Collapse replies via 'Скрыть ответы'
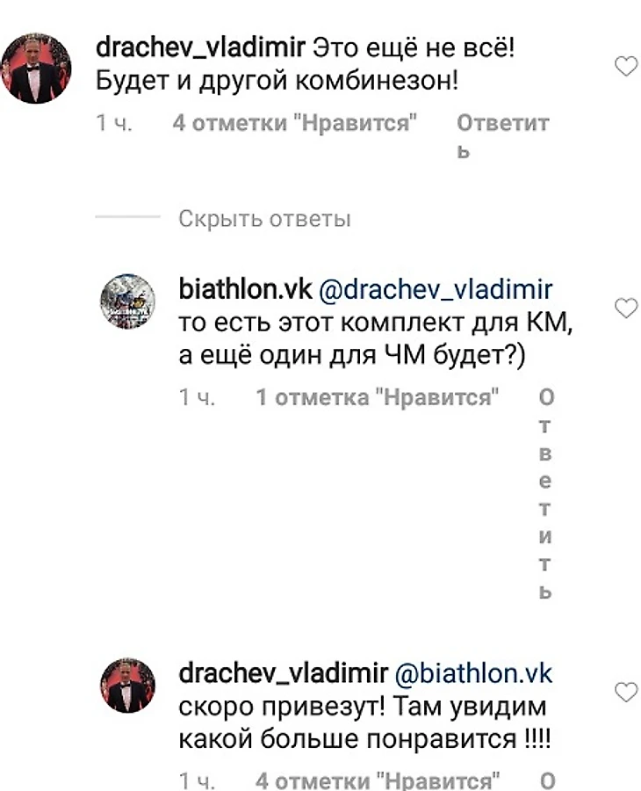This screenshot has height=791, width=641. point(264,219)
